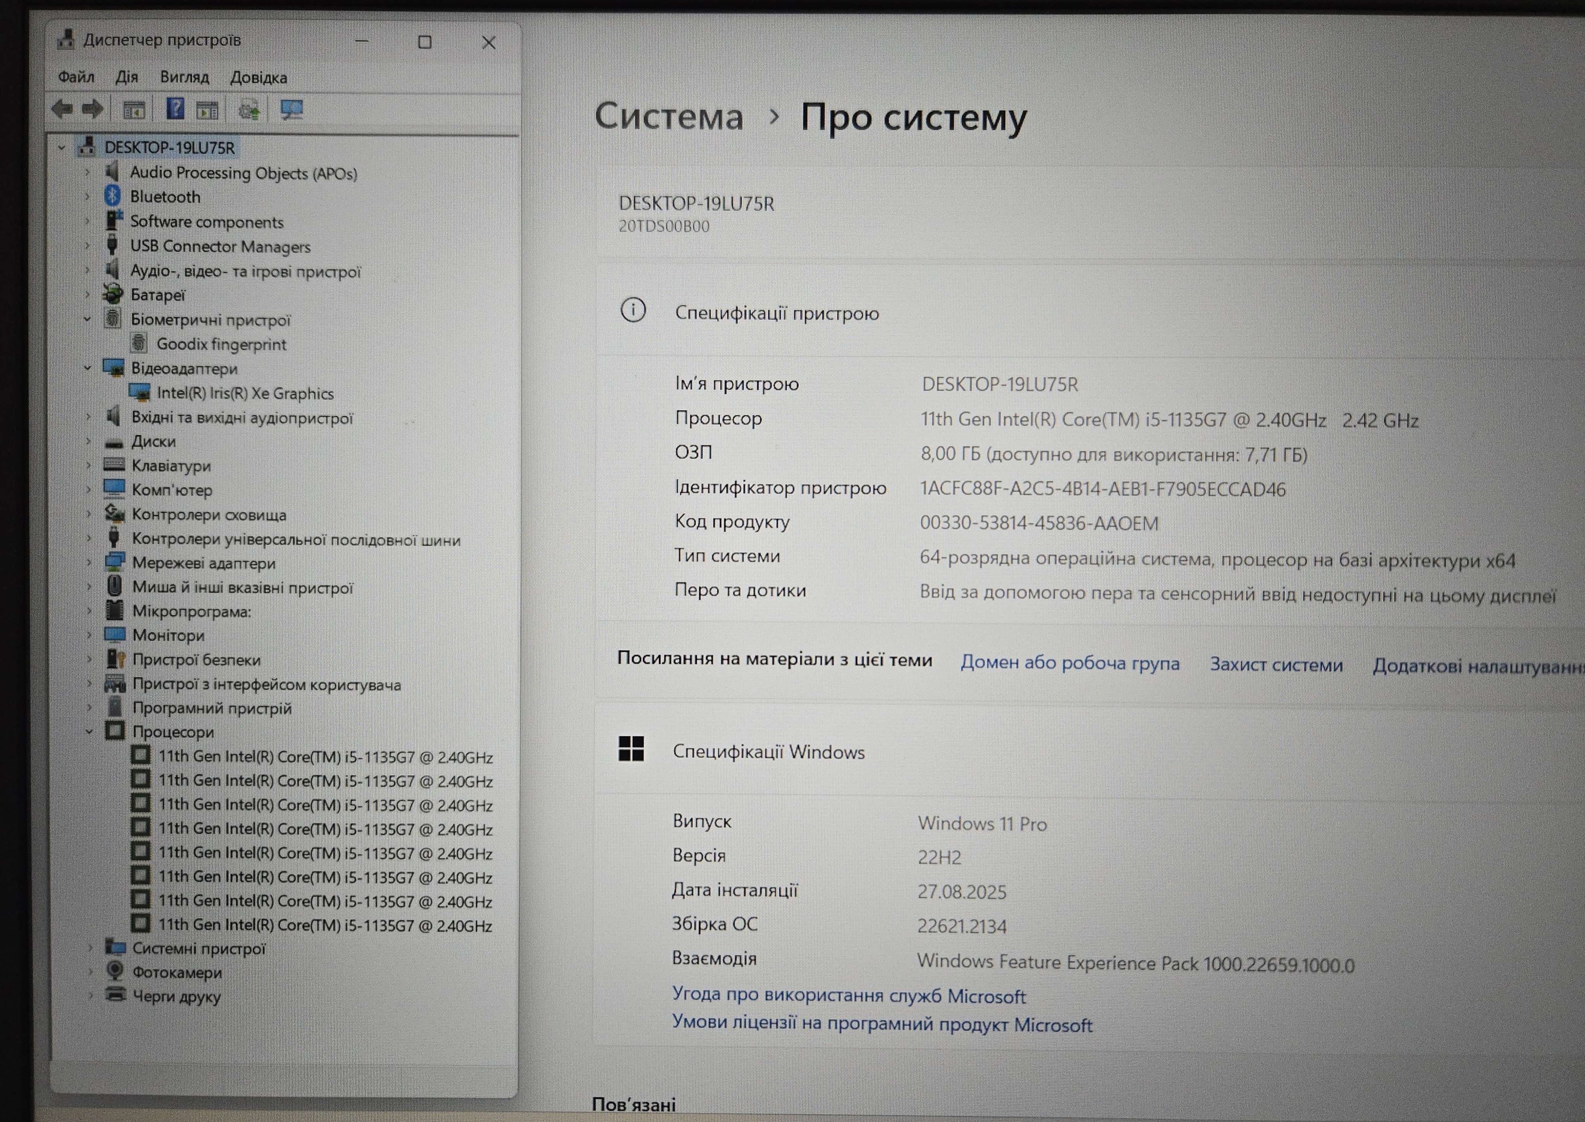Open the blue Help question-mark toolbar icon
The height and width of the screenshot is (1122, 1585).
(x=175, y=109)
